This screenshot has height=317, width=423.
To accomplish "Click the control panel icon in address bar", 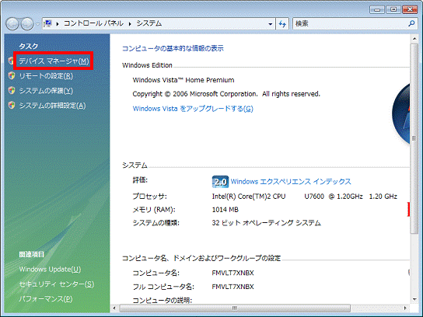I will tap(48, 23).
